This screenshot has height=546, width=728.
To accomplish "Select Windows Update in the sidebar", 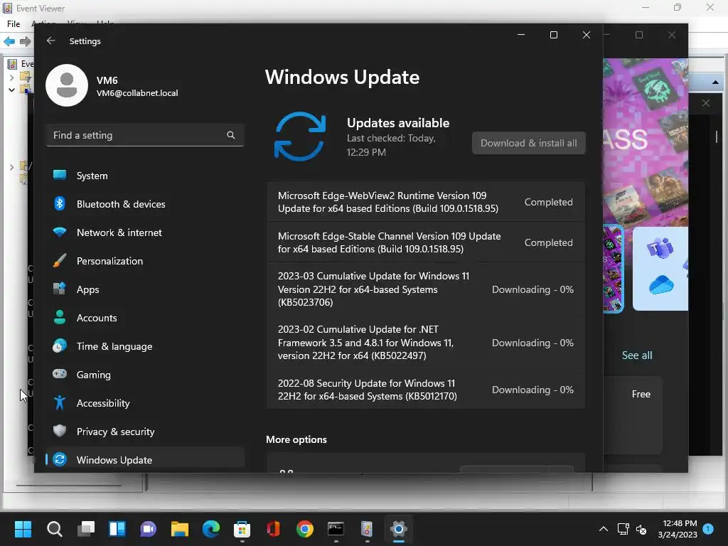I will (x=145, y=460).
